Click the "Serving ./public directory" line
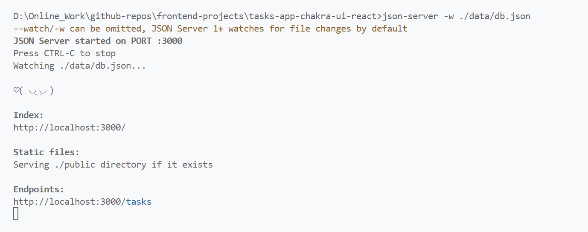Image resolution: width=588 pixels, height=232 pixels. click(113, 165)
